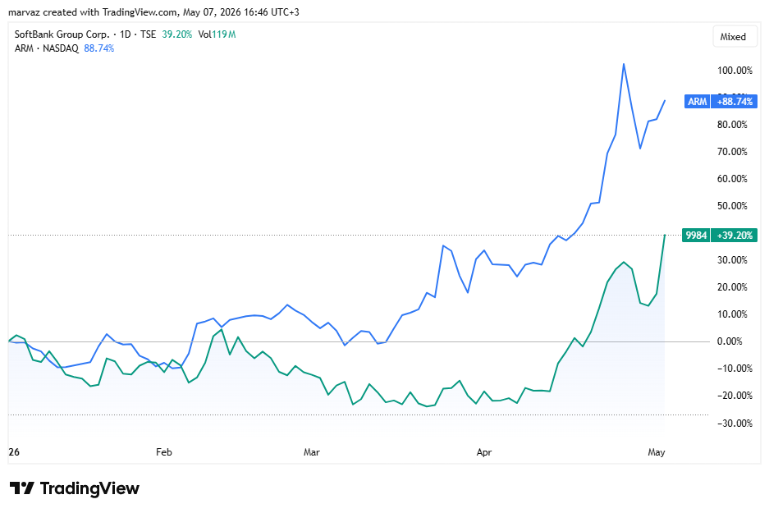
Task: Click the green 9984 price tag
Action: point(695,236)
